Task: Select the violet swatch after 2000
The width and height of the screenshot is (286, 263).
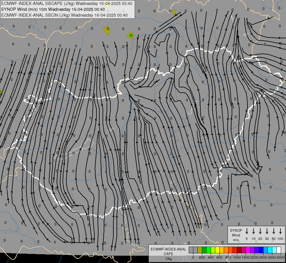Action: coord(257,250)
